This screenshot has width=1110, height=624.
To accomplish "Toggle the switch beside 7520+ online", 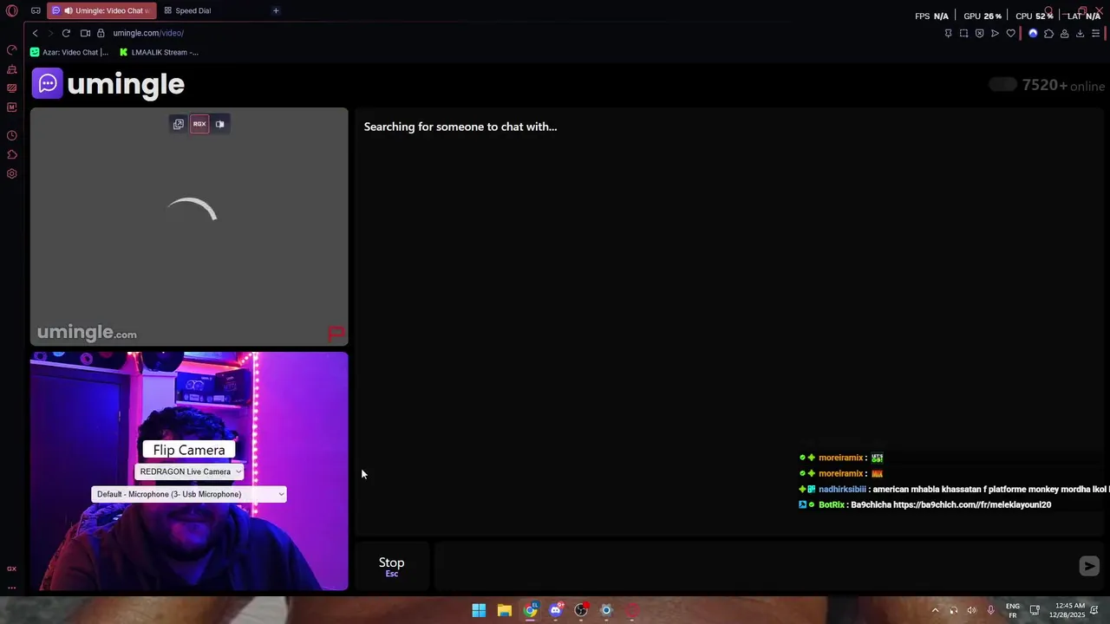I will pyautogui.click(x=1002, y=85).
